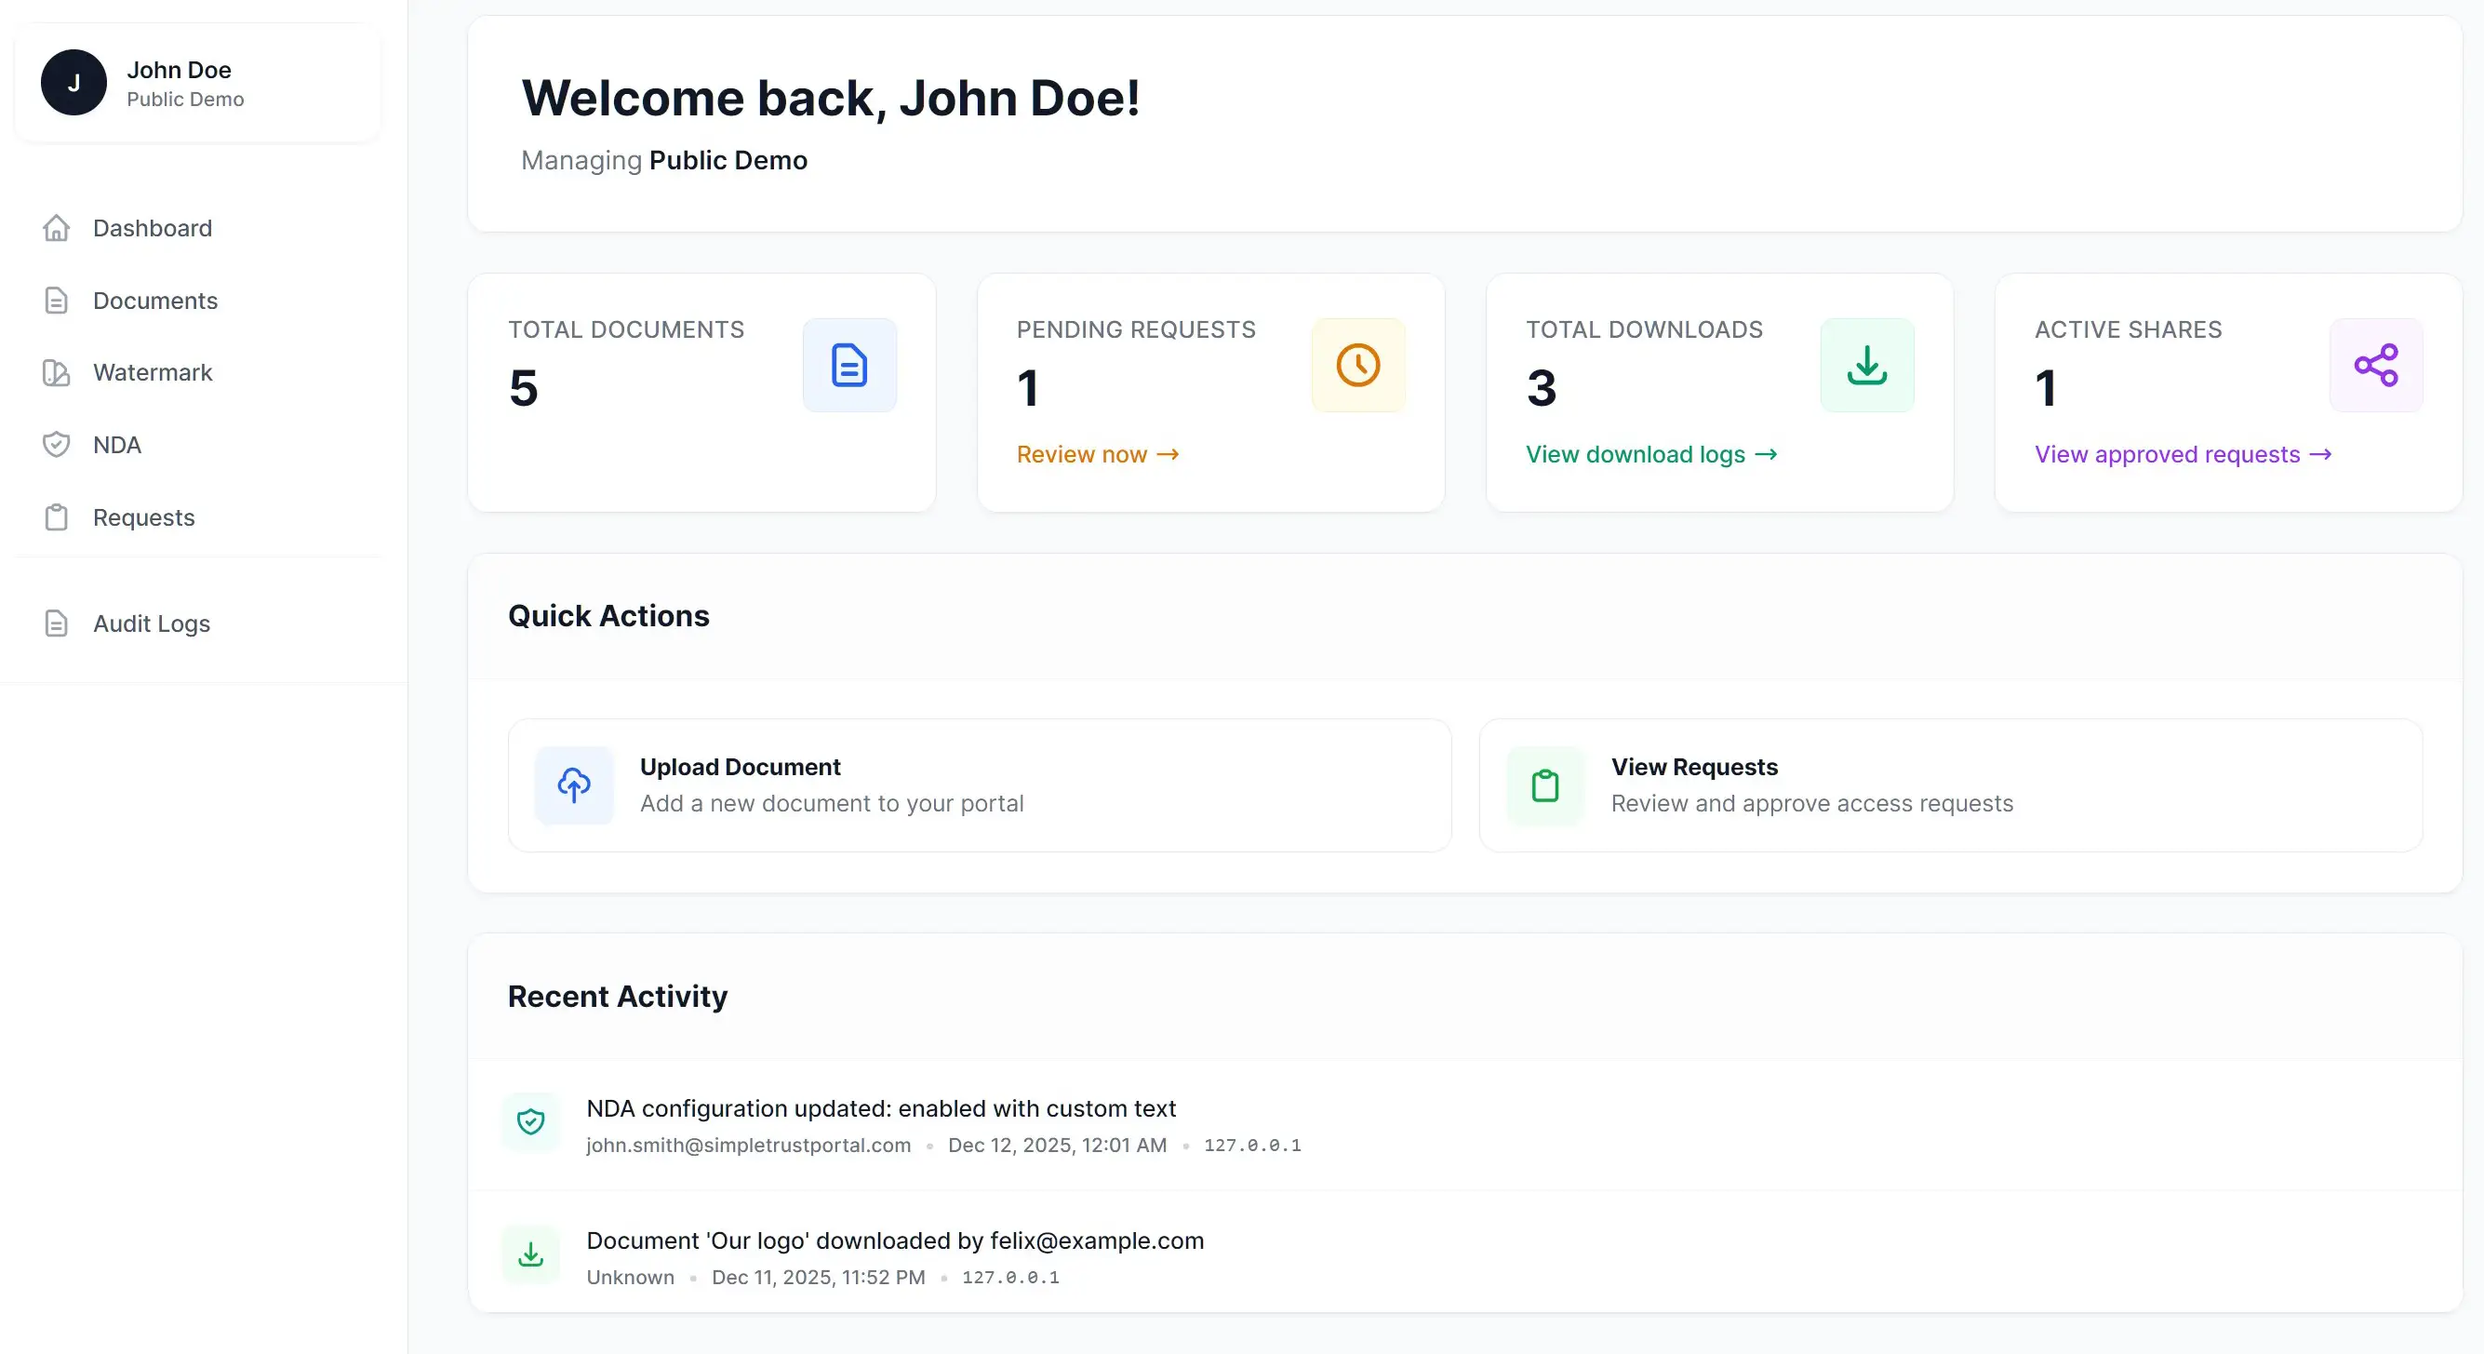Click the shield icon beside NDA configuration activity
Image resolution: width=2484 pixels, height=1354 pixels.
(x=531, y=1121)
